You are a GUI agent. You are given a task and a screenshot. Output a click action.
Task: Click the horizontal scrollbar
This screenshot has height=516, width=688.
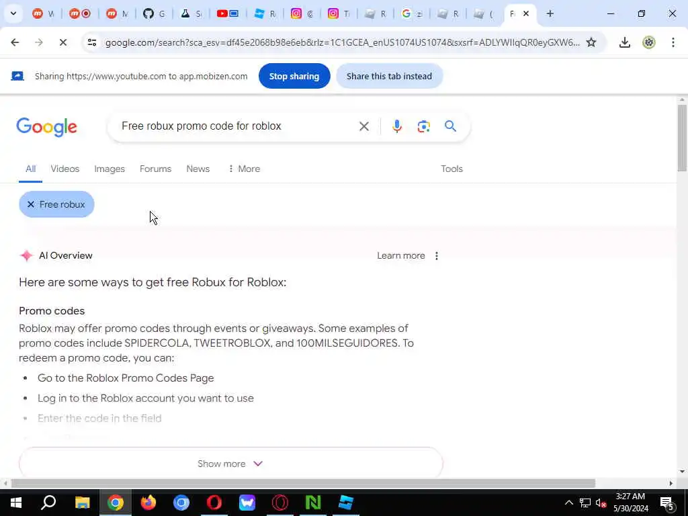(303, 483)
